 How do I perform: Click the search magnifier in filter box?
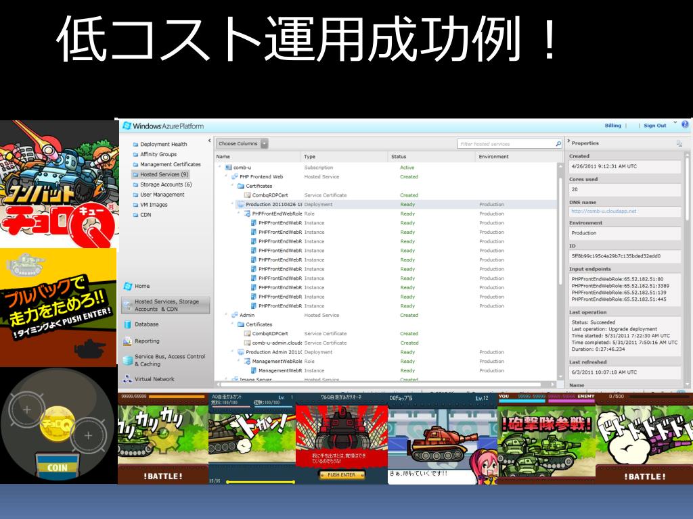(558, 144)
